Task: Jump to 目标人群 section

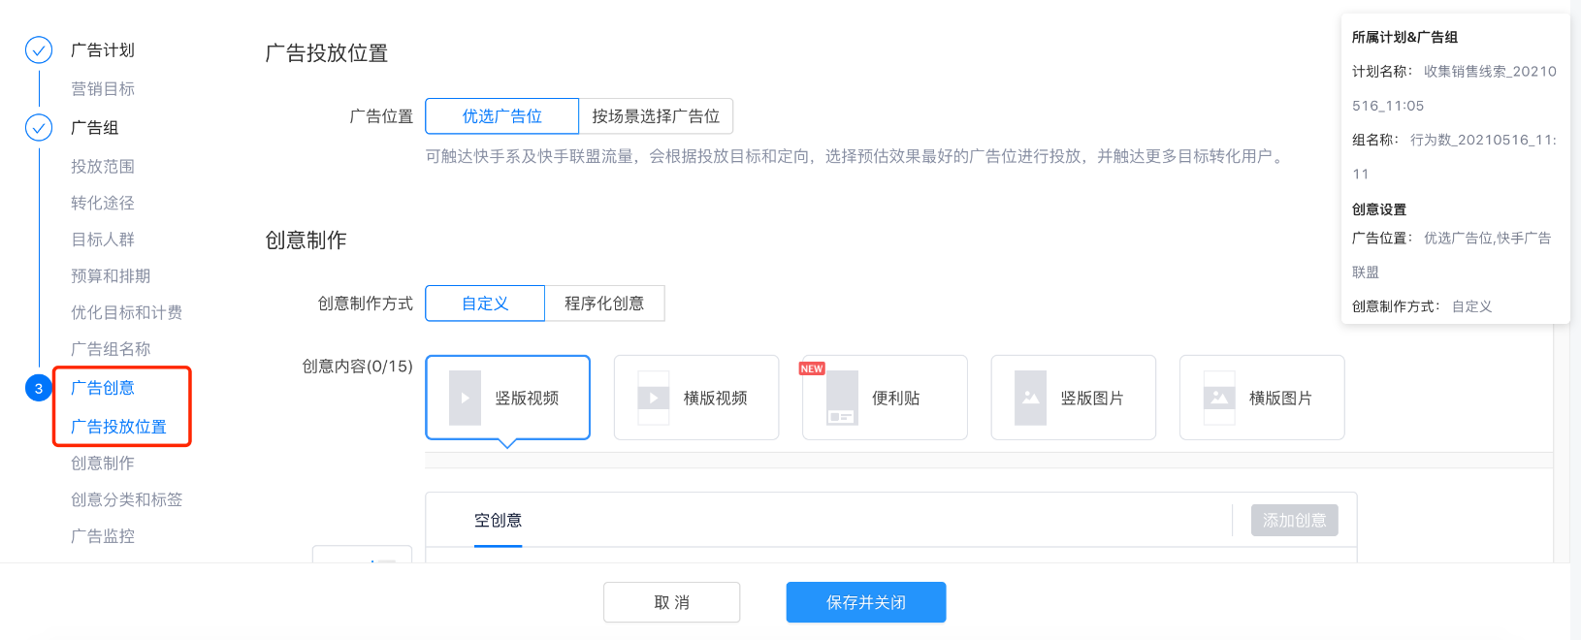Action: pos(103,240)
